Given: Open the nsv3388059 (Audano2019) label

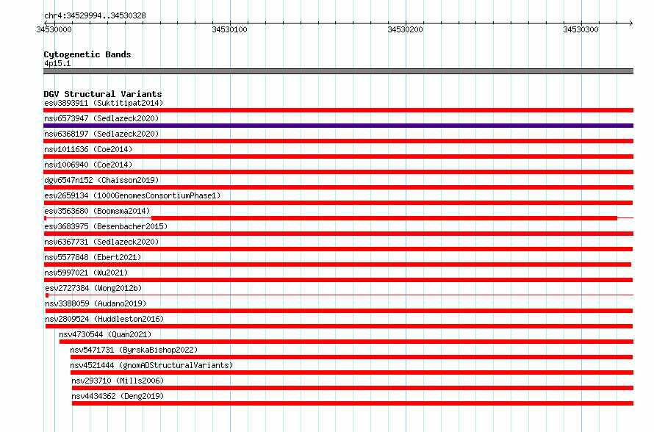Looking at the screenshot, I should coord(96,303).
